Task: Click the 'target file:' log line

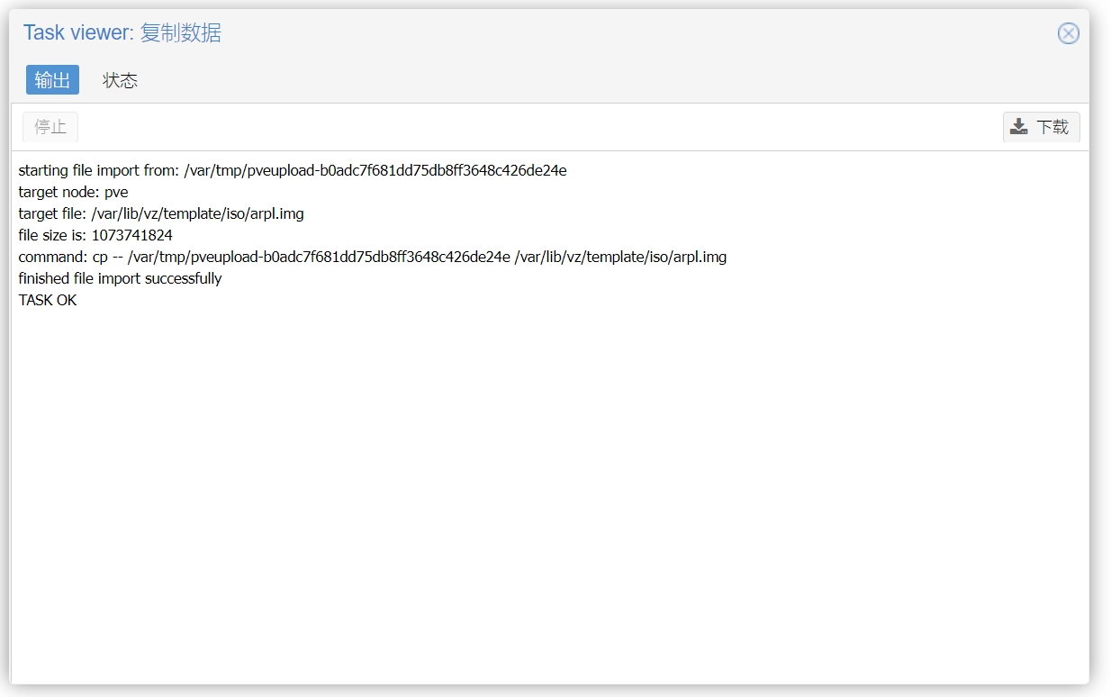Action: (x=161, y=213)
